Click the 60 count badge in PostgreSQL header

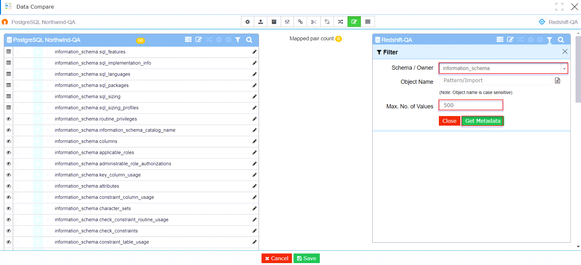pyautogui.click(x=141, y=40)
